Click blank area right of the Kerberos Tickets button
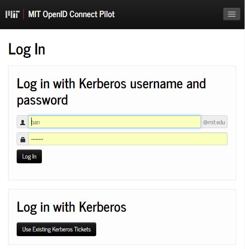245x249 pixels. point(165,229)
